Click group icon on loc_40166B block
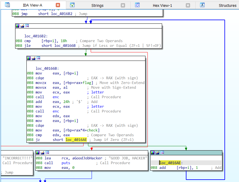 click(38, 58)
